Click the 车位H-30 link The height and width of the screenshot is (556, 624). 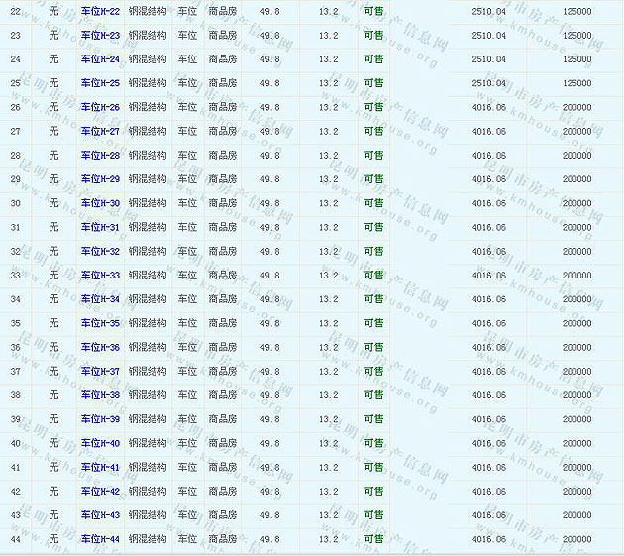pos(100,203)
